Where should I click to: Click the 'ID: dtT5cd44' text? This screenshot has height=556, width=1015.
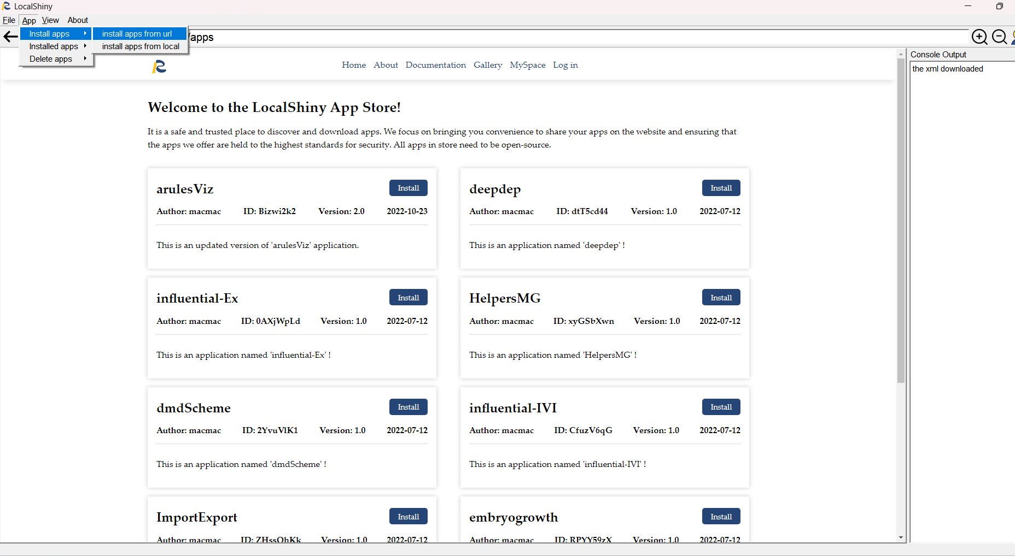582,211
